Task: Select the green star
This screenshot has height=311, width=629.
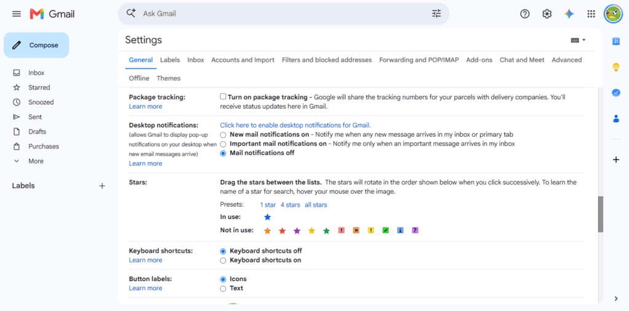Action: [327, 231]
